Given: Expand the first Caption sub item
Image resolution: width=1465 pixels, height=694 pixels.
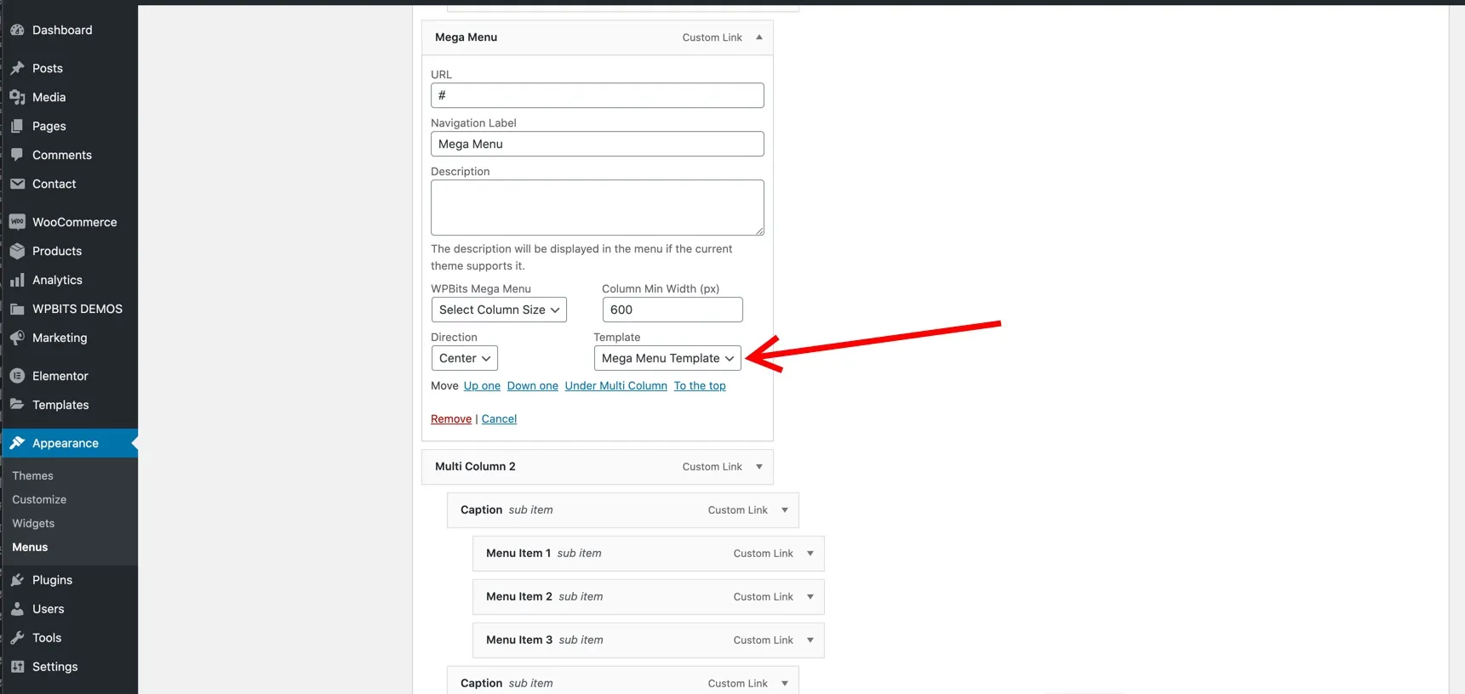Looking at the screenshot, I should pos(785,510).
